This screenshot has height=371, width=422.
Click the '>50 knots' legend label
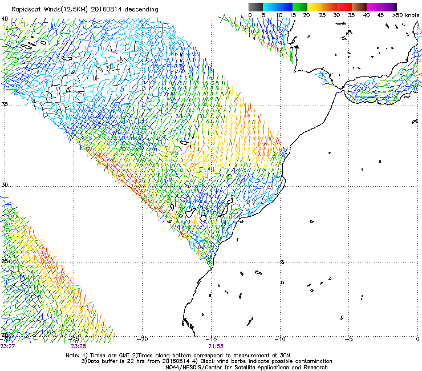(405, 15)
